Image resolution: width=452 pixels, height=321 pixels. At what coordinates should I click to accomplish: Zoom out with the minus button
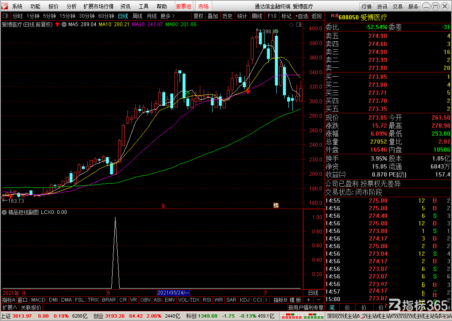(318, 300)
